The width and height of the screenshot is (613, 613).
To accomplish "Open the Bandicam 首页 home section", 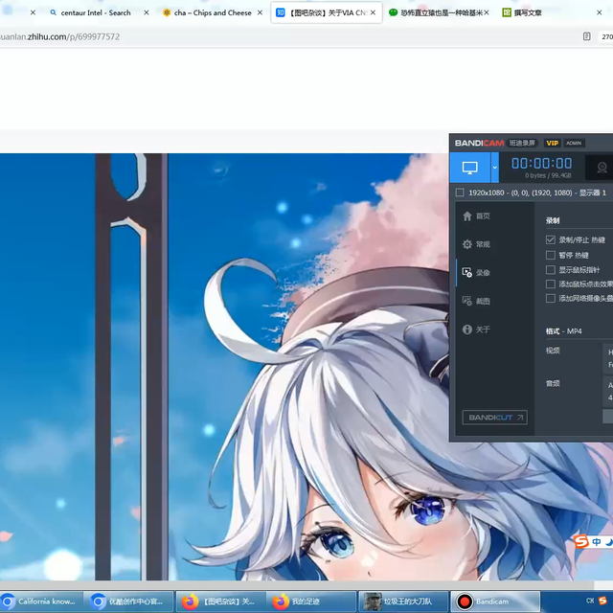I will tap(476, 216).
